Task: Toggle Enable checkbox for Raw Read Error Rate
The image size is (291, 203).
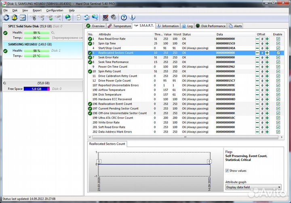Action: click(278, 39)
